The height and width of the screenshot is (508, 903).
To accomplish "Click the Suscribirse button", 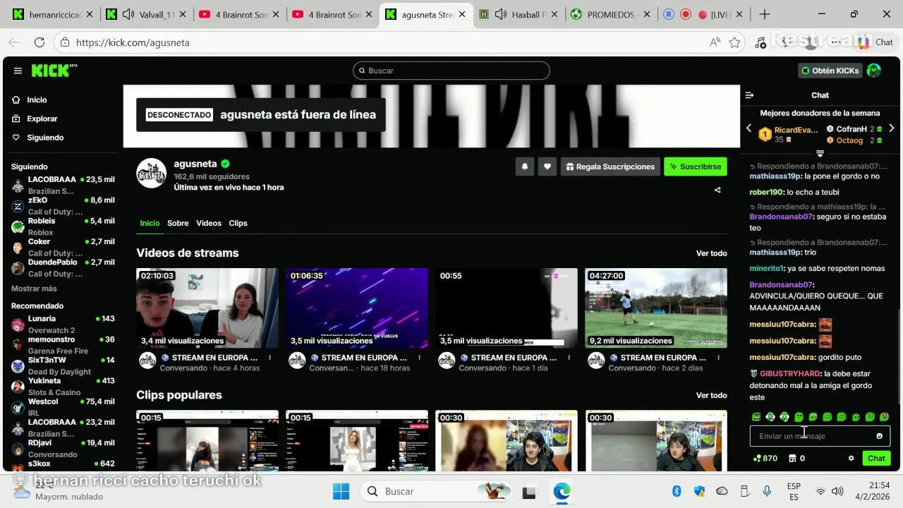I will (x=696, y=167).
